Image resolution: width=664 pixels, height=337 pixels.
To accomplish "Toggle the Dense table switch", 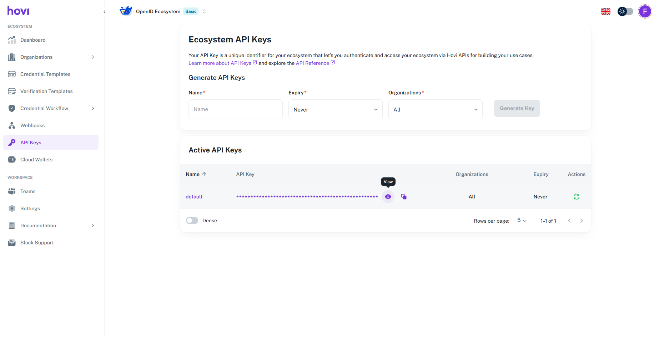I will (192, 221).
